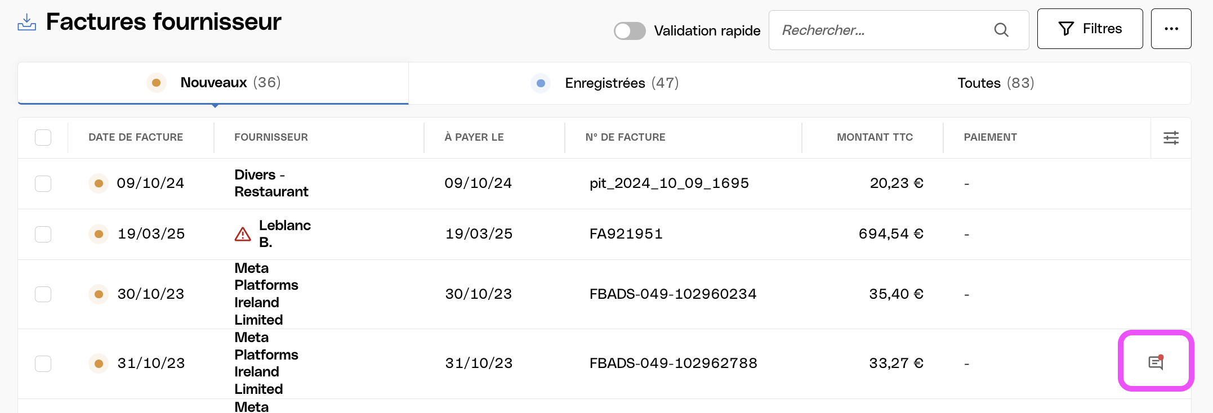The image size is (1213, 413).
Task: Open supplier Divers - Restaurant
Action: click(271, 183)
